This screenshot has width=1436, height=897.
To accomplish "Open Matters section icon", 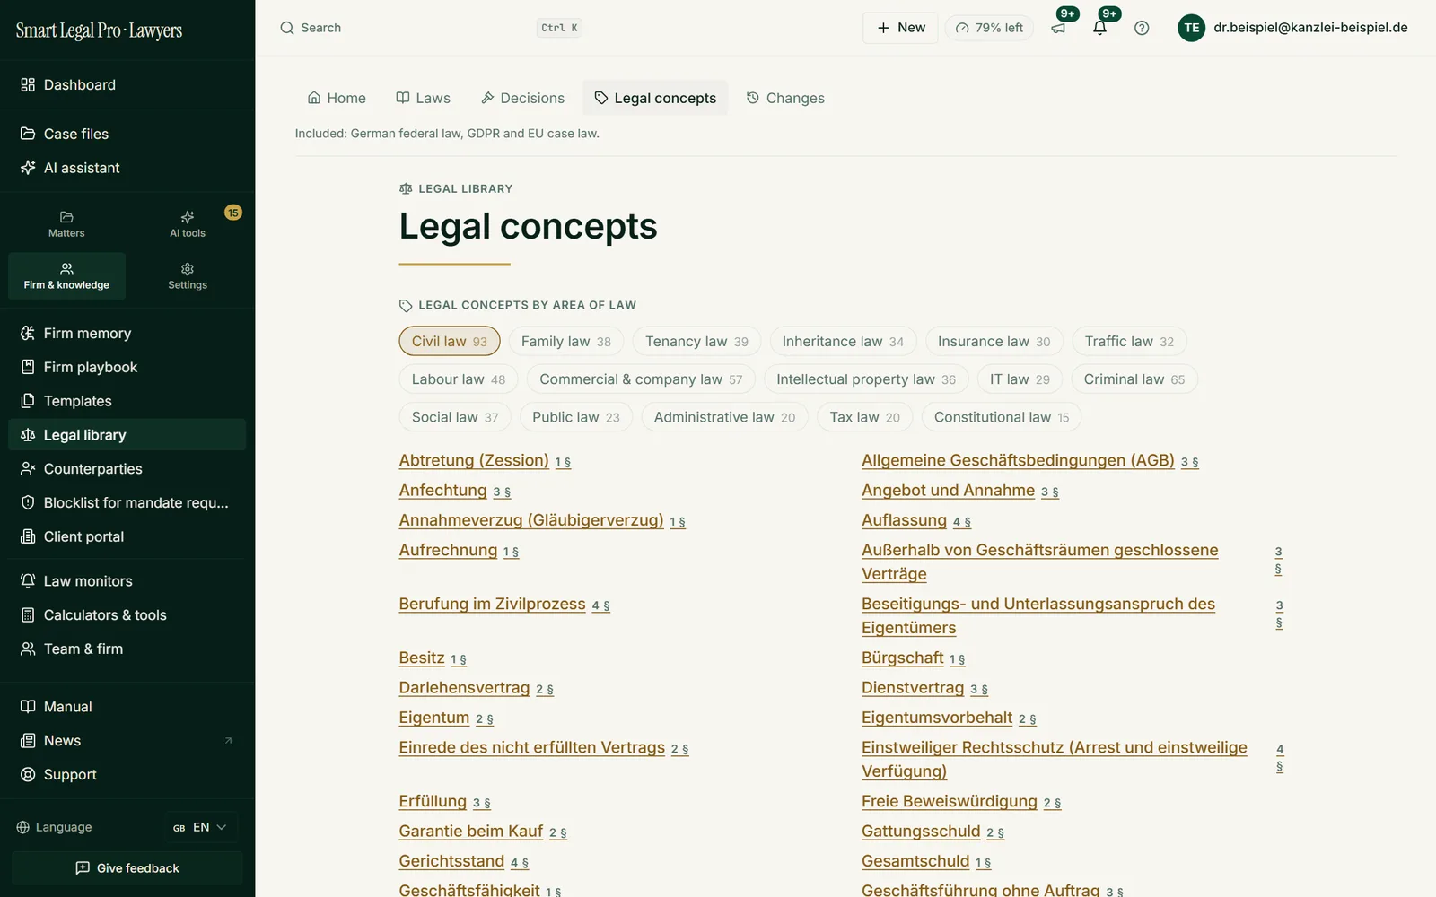I will 66,224.
